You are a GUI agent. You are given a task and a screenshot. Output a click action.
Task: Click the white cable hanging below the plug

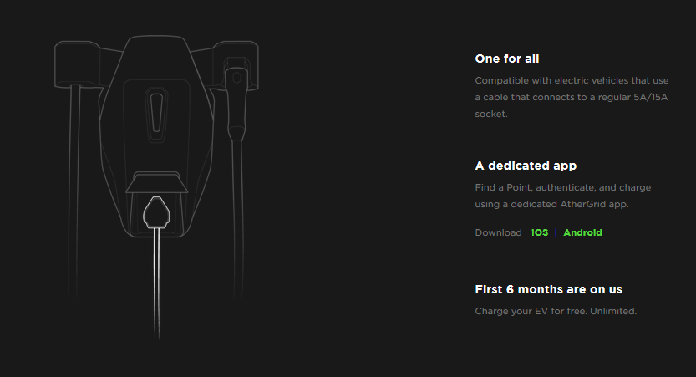(x=156, y=284)
